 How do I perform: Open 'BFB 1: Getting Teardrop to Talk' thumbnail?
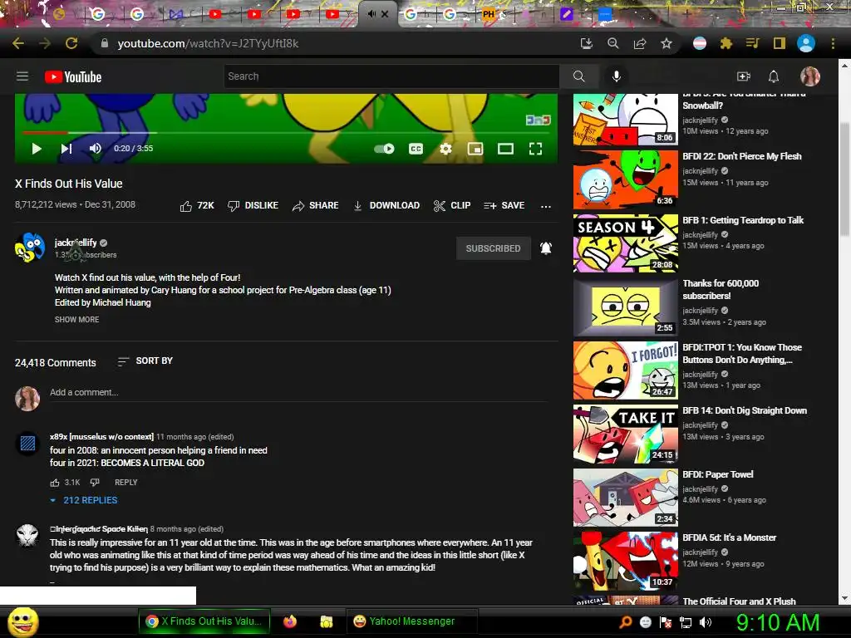pos(626,243)
